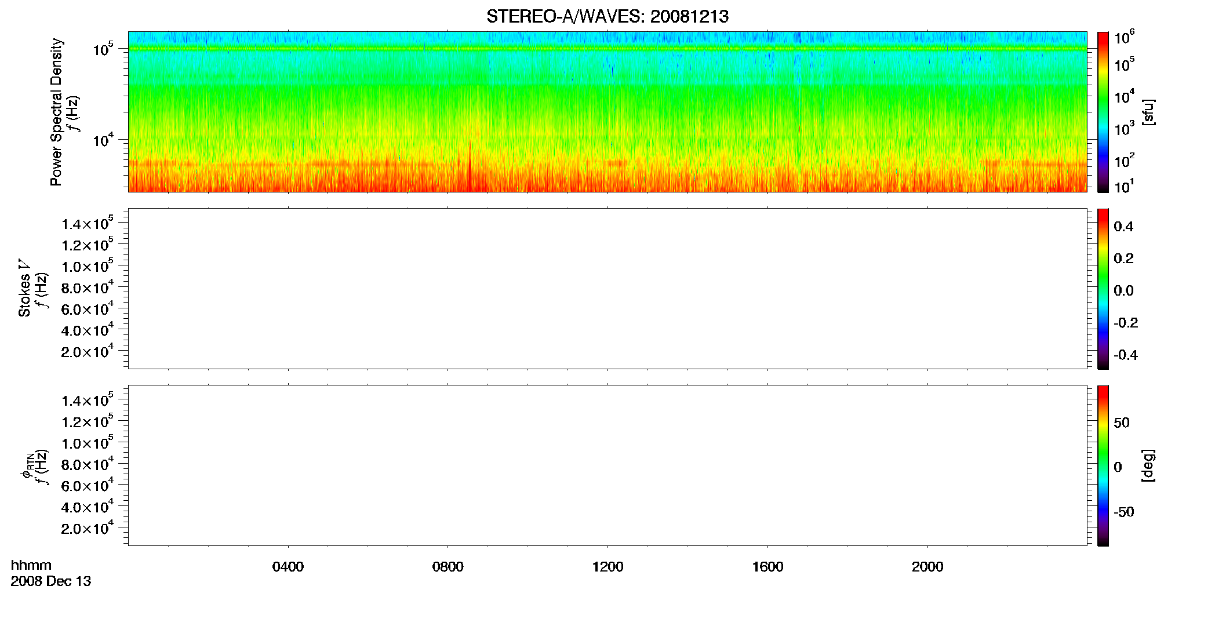
Task: Click the -50 label on degrees colorbar
Action: click(x=1124, y=512)
